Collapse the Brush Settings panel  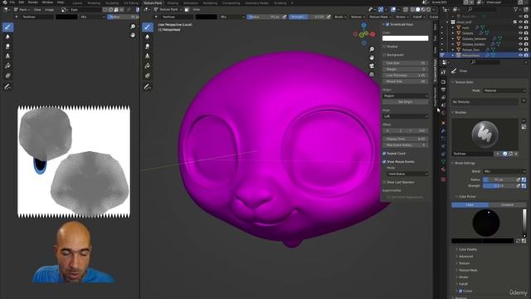click(465, 163)
